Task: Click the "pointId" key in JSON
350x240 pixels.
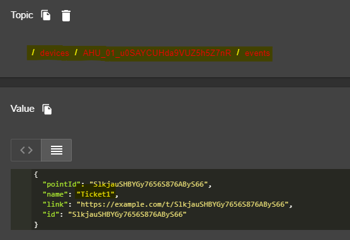Action: [62, 184]
